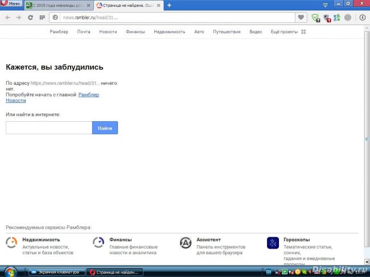Open the Финансы service title link

tap(121, 239)
